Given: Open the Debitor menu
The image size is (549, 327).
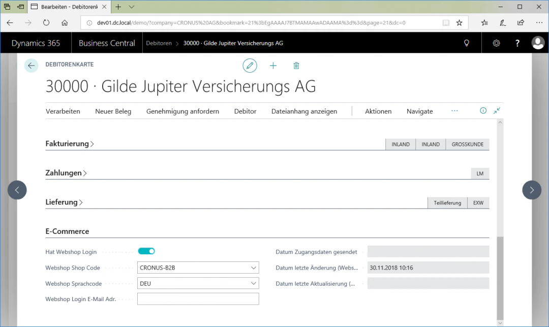Looking at the screenshot, I should [x=245, y=111].
